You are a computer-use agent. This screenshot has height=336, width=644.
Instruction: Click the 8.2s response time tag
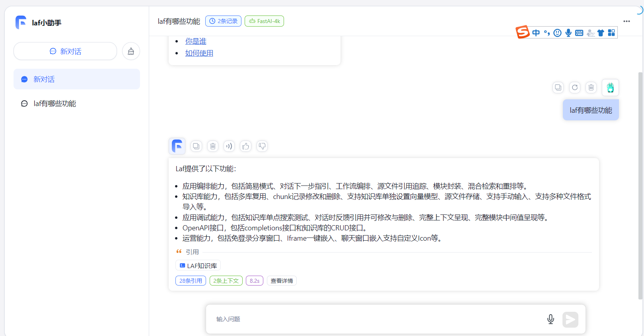[255, 281]
